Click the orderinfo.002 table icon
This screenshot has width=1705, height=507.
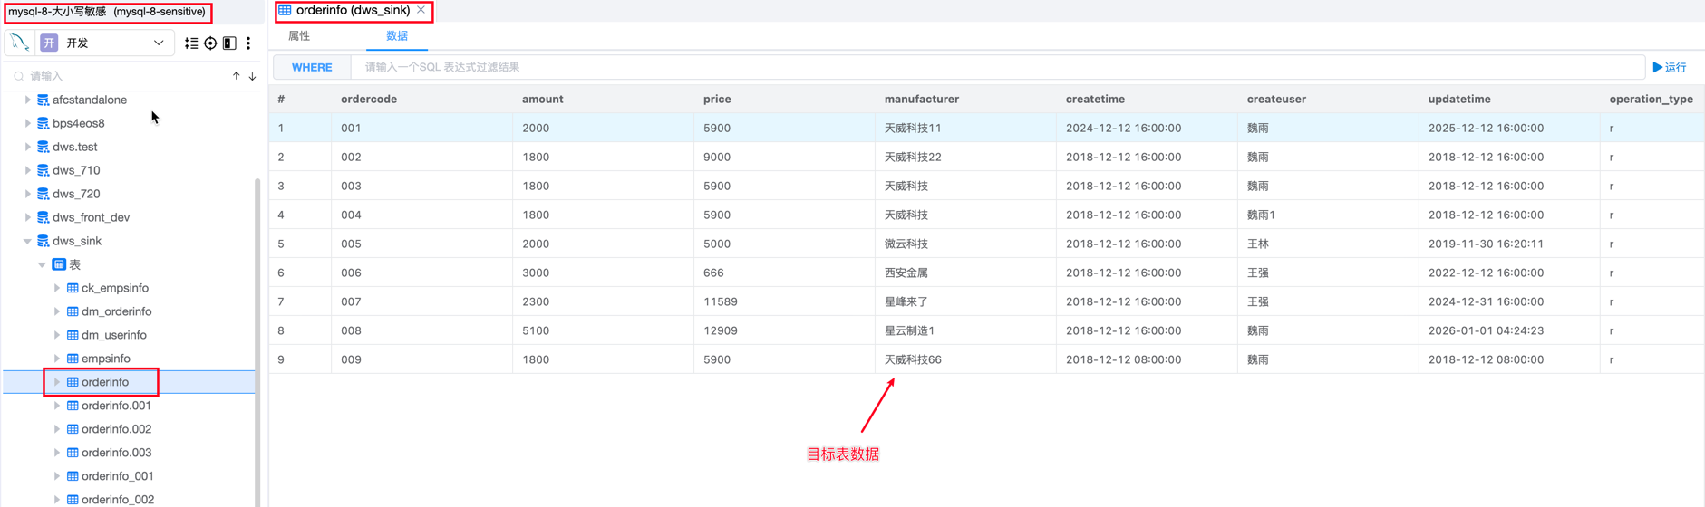pos(73,429)
